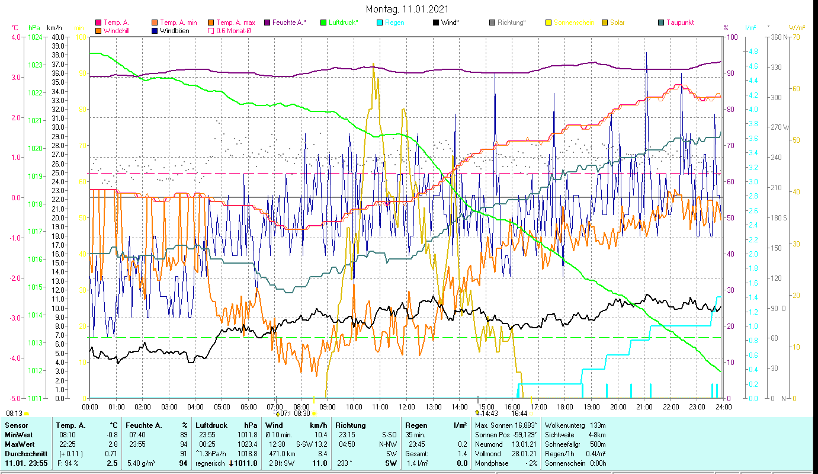Click the 18:00 time axis label
Viewport: 818px width, 474px height.
[x=565, y=406]
